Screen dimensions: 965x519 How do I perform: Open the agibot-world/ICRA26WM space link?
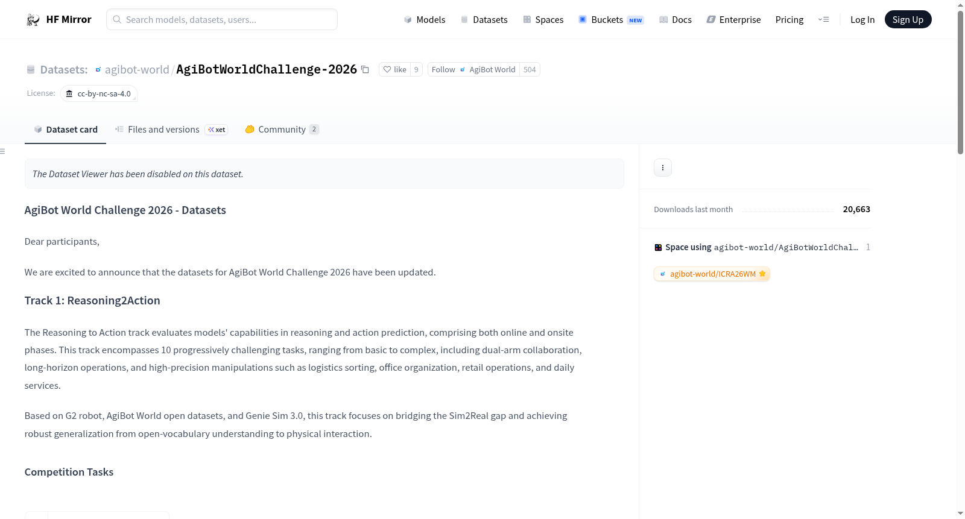tap(712, 274)
